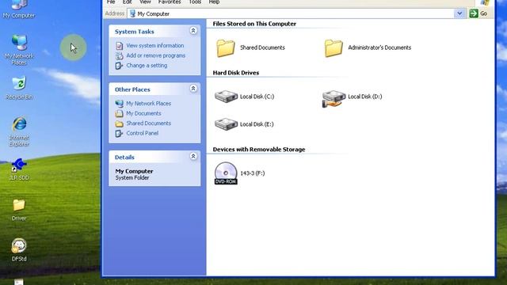The image size is (507, 285).
Task: Open the Shared Documents folder icon
Action: [226, 48]
